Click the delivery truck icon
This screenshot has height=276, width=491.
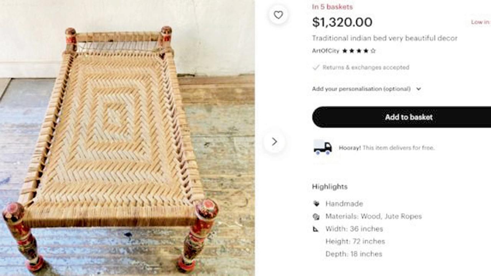(x=323, y=147)
